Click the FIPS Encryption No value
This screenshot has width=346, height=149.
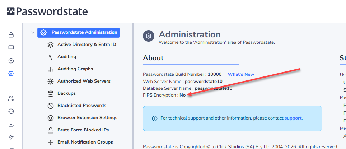[182, 95]
